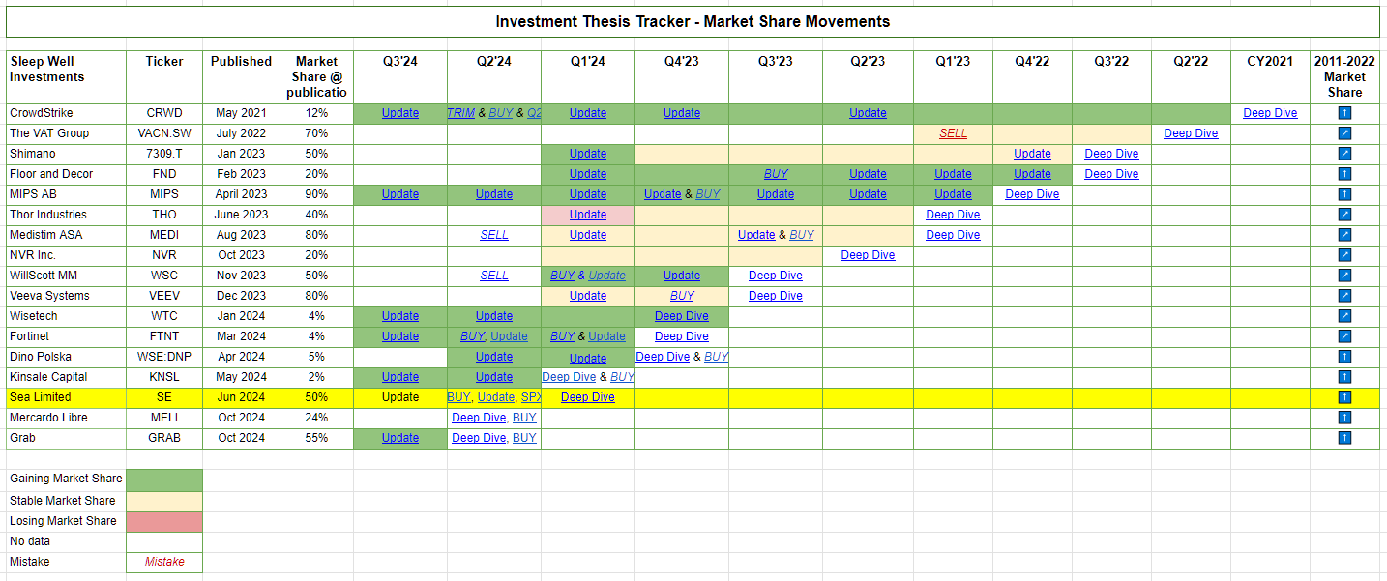Select the 'CRWD' ticker cell
Viewport: 1387px width, 581px height.
164,113
